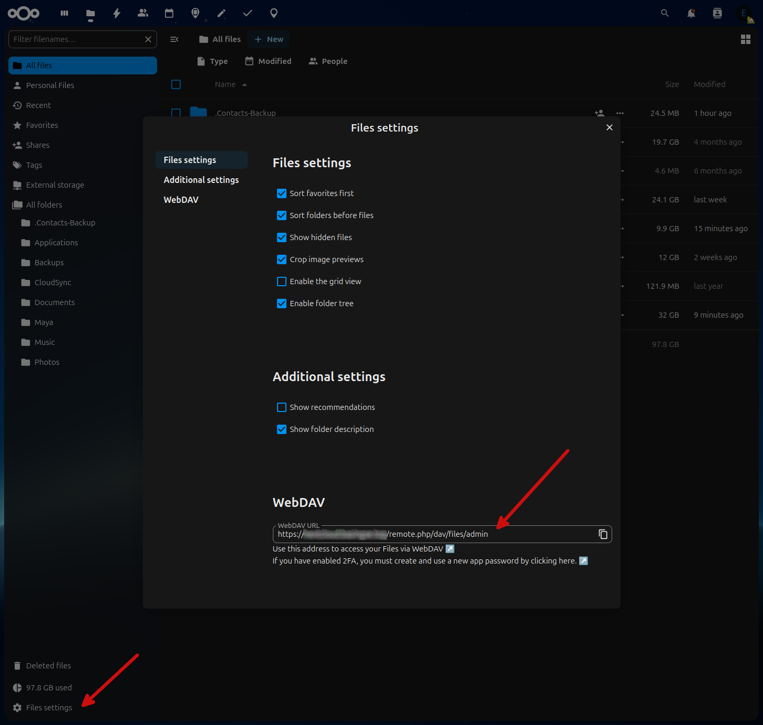
Task: Uncheck Sort favorites first
Action: 282,193
